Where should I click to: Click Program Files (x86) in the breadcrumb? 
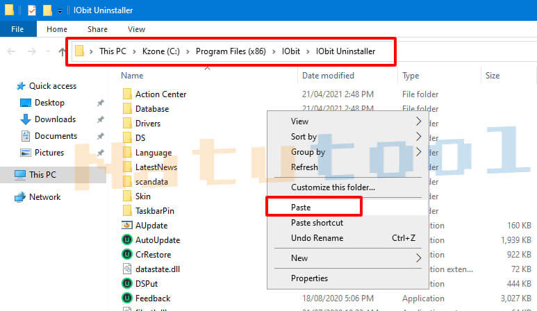tap(231, 51)
